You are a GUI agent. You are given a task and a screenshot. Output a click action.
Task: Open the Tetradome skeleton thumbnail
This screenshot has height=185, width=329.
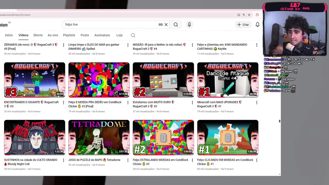pyautogui.click(x=99, y=137)
